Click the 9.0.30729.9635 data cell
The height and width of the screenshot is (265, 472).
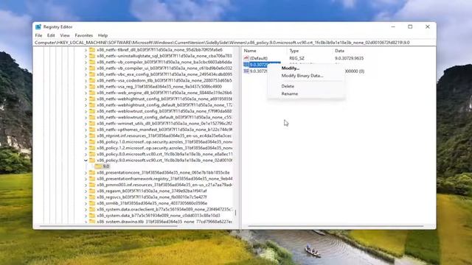click(349, 58)
